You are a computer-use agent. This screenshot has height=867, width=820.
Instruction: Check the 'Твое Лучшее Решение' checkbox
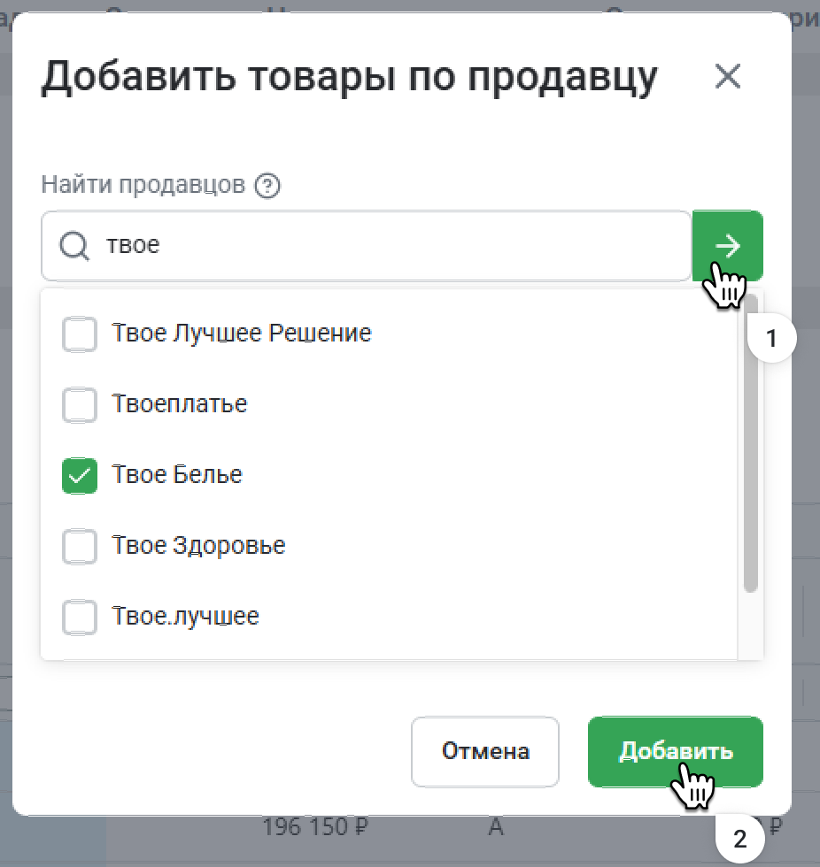80,334
